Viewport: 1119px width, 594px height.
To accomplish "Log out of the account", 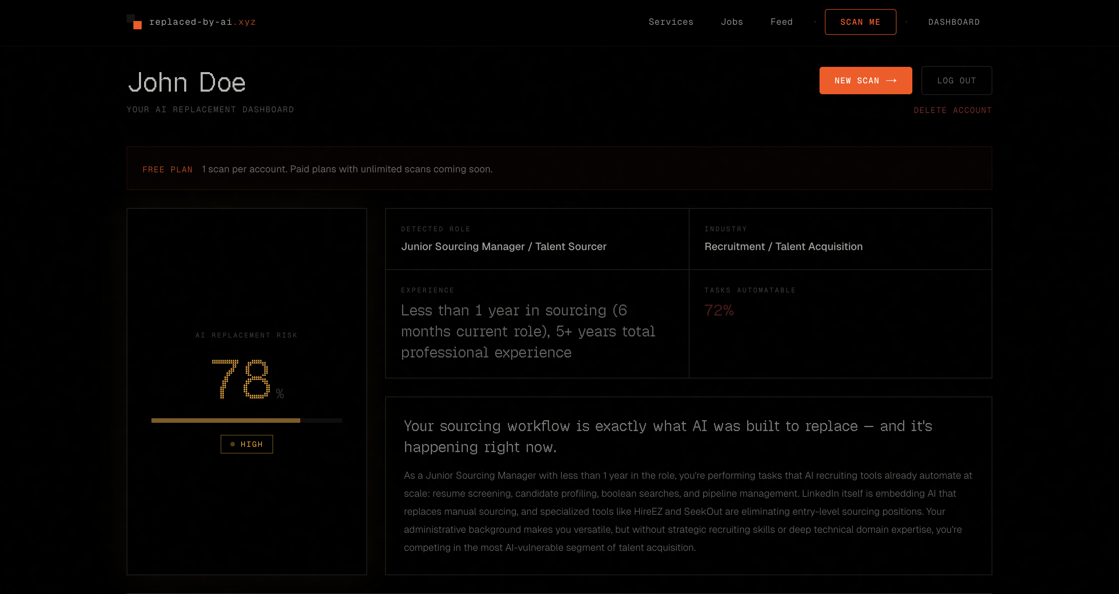I will click(x=957, y=80).
